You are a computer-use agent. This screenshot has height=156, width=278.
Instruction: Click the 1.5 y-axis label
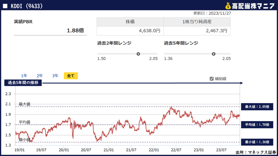[x=8, y=135]
